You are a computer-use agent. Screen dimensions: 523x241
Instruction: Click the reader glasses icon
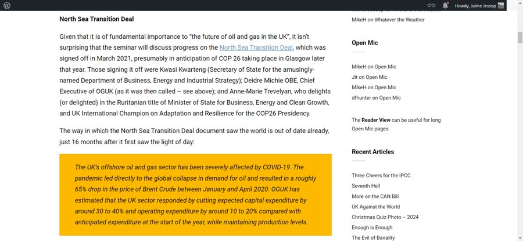click(432, 5)
